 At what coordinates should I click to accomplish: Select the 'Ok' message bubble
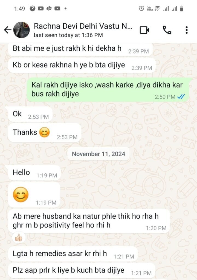(x=30, y=114)
